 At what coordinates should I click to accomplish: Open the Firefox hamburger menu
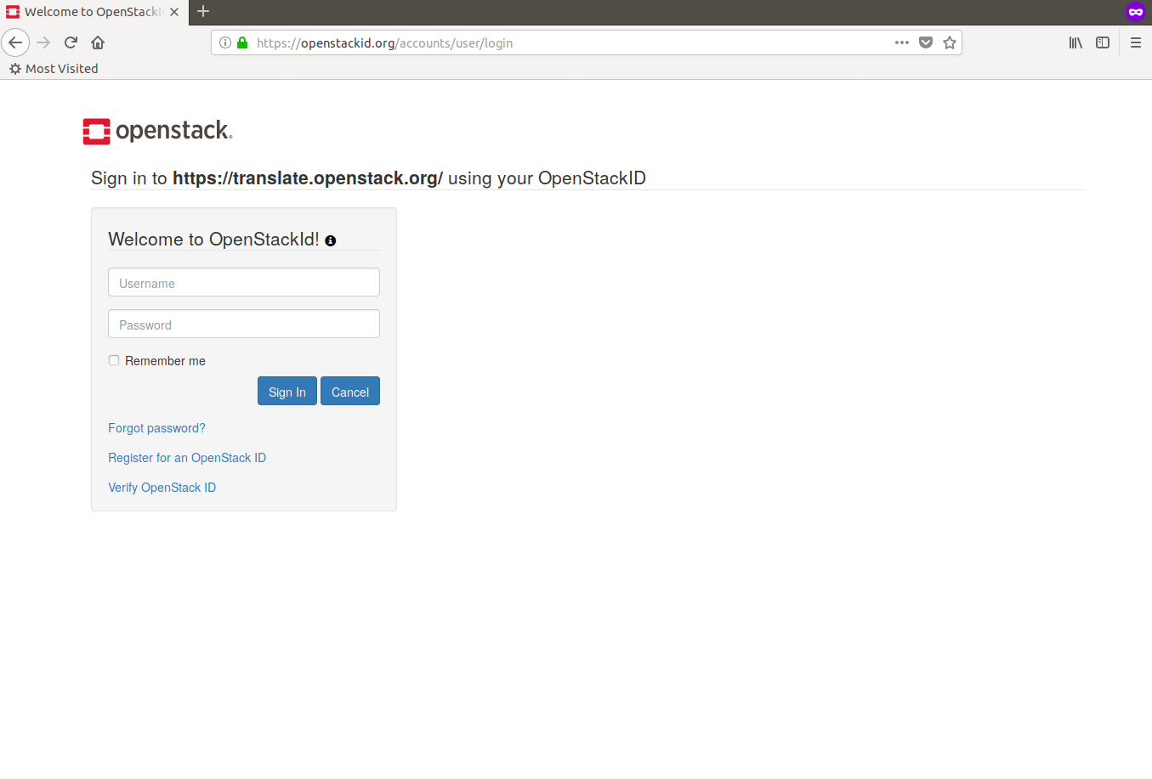click(1135, 42)
